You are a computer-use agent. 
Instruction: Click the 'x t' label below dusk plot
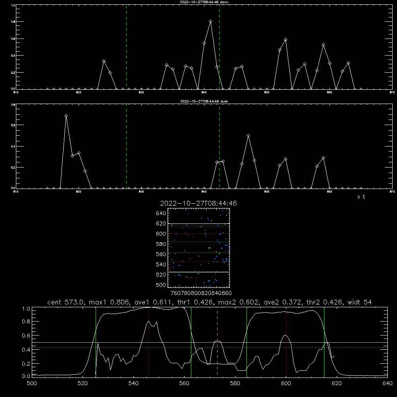click(361, 197)
